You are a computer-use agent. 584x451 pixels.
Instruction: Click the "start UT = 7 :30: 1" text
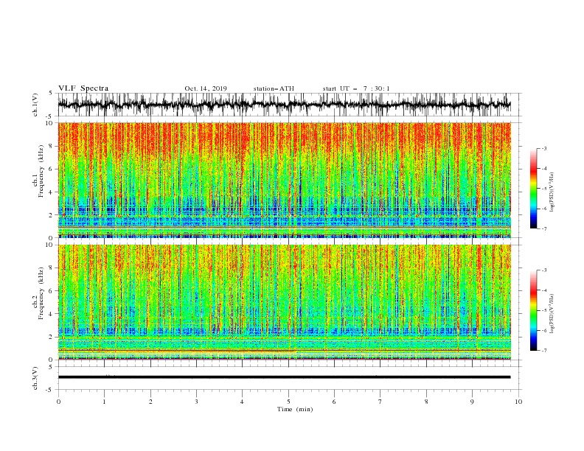(356, 88)
